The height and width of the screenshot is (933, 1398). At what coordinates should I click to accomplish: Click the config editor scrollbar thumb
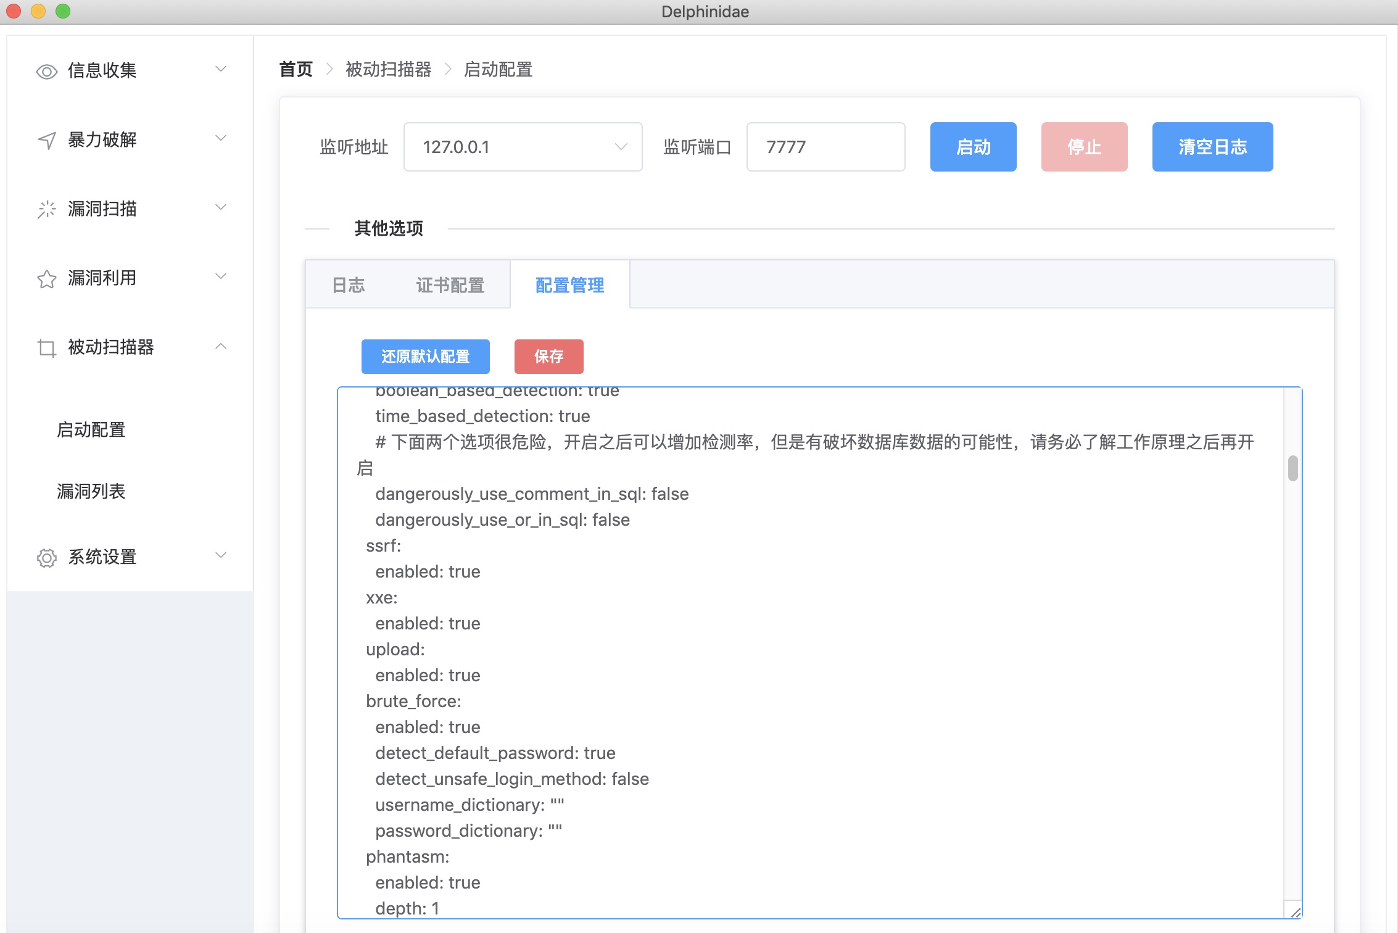(x=1293, y=468)
